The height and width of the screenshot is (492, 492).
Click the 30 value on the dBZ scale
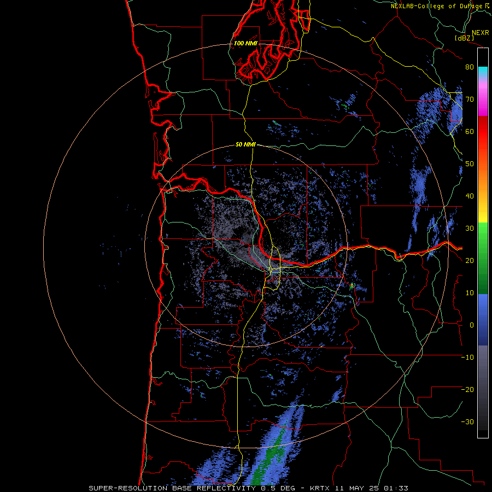point(470,229)
